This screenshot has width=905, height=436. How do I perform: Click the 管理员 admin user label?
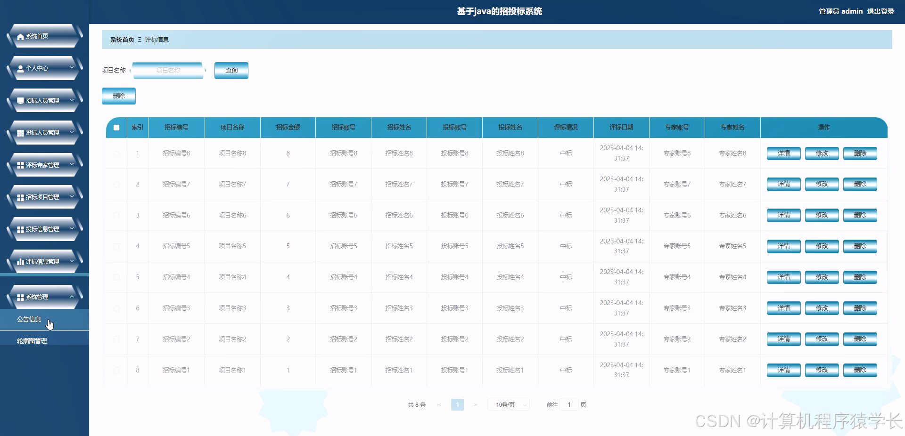(x=840, y=11)
